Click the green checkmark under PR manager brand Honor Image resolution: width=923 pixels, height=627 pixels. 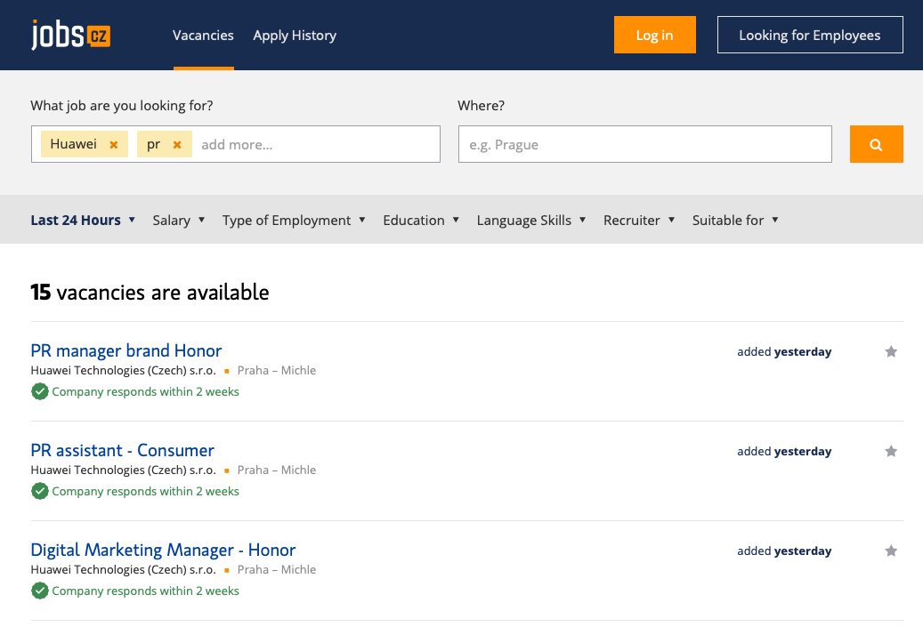39,391
